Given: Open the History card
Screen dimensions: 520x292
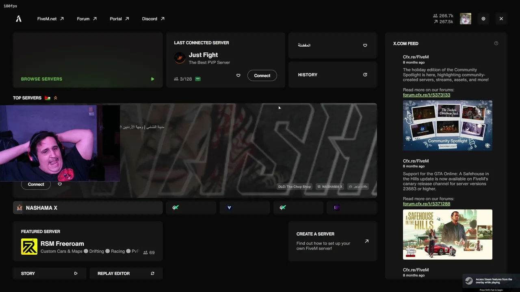Looking at the screenshot, I should point(333,75).
